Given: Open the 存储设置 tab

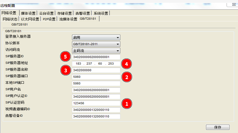Looking at the screenshot, I should point(64,13).
